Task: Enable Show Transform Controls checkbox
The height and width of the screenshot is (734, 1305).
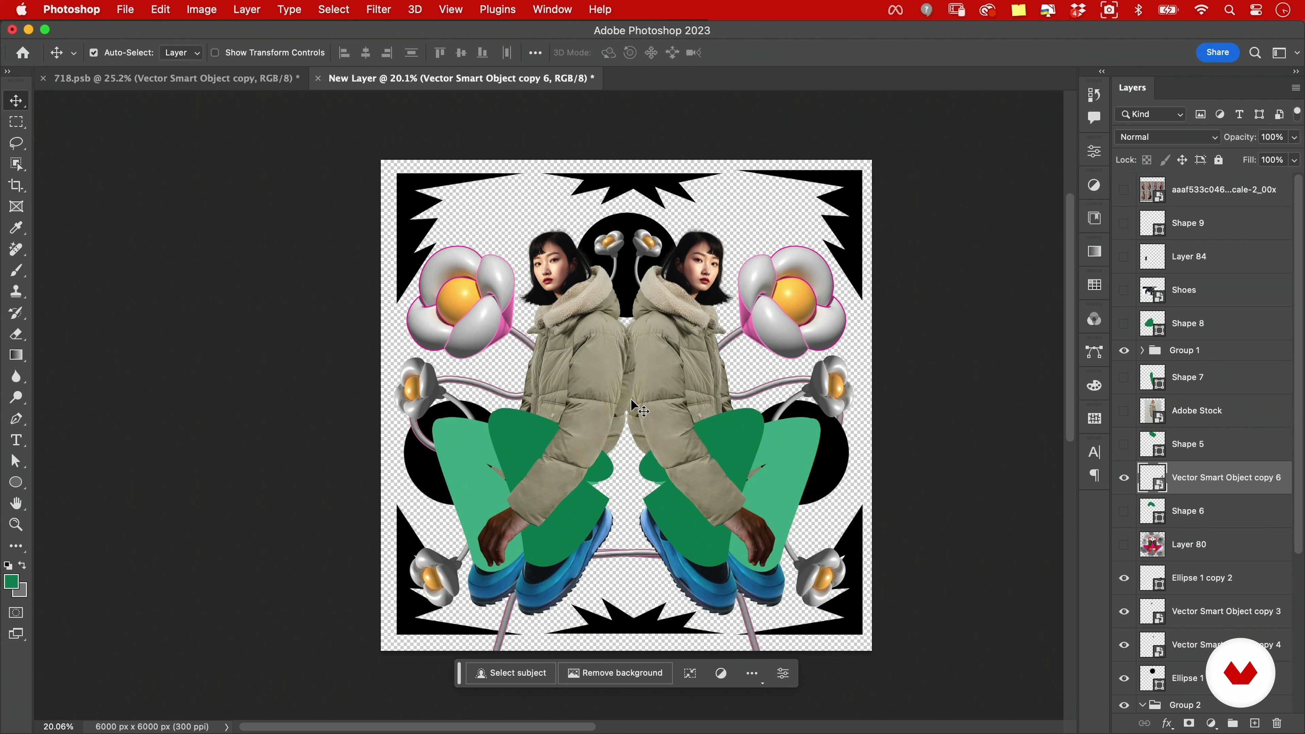Action: coord(215,53)
